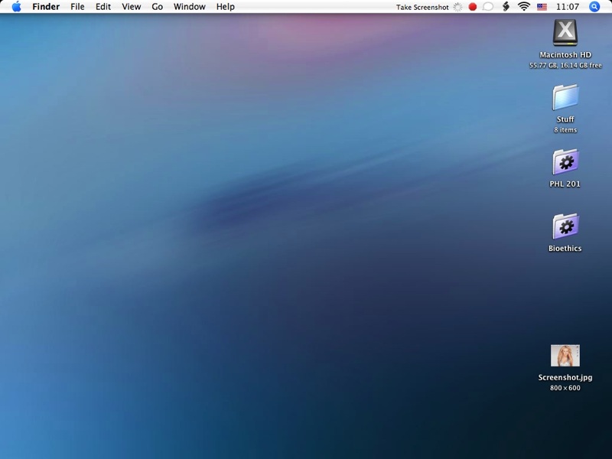The height and width of the screenshot is (459, 612).
Task: Select the Macintosh HD drive icon
Action: click(565, 33)
